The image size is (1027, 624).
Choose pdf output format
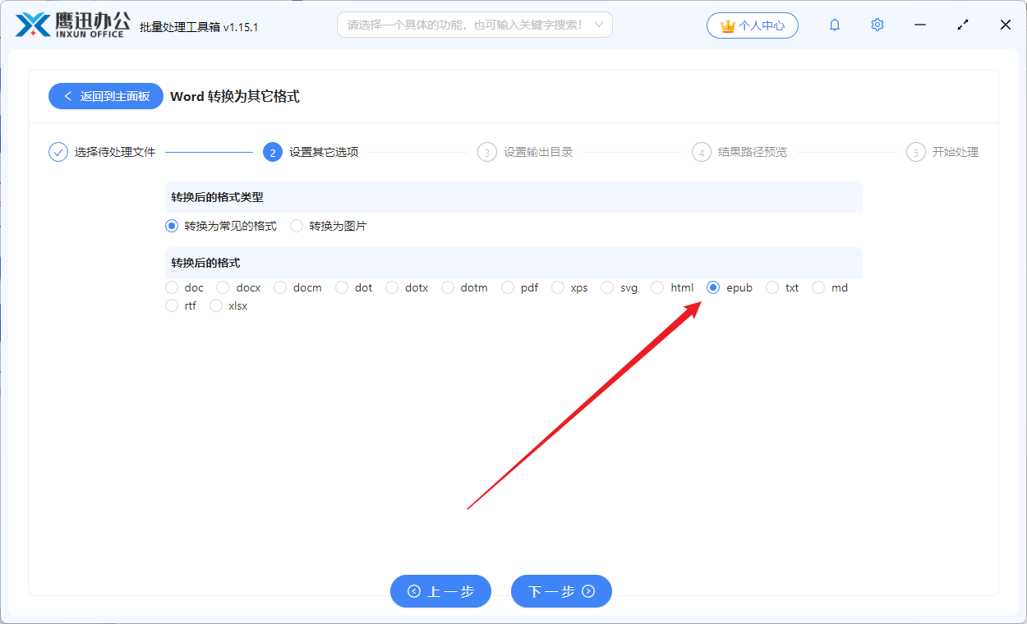pyautogui.click(x=520, y=287)
